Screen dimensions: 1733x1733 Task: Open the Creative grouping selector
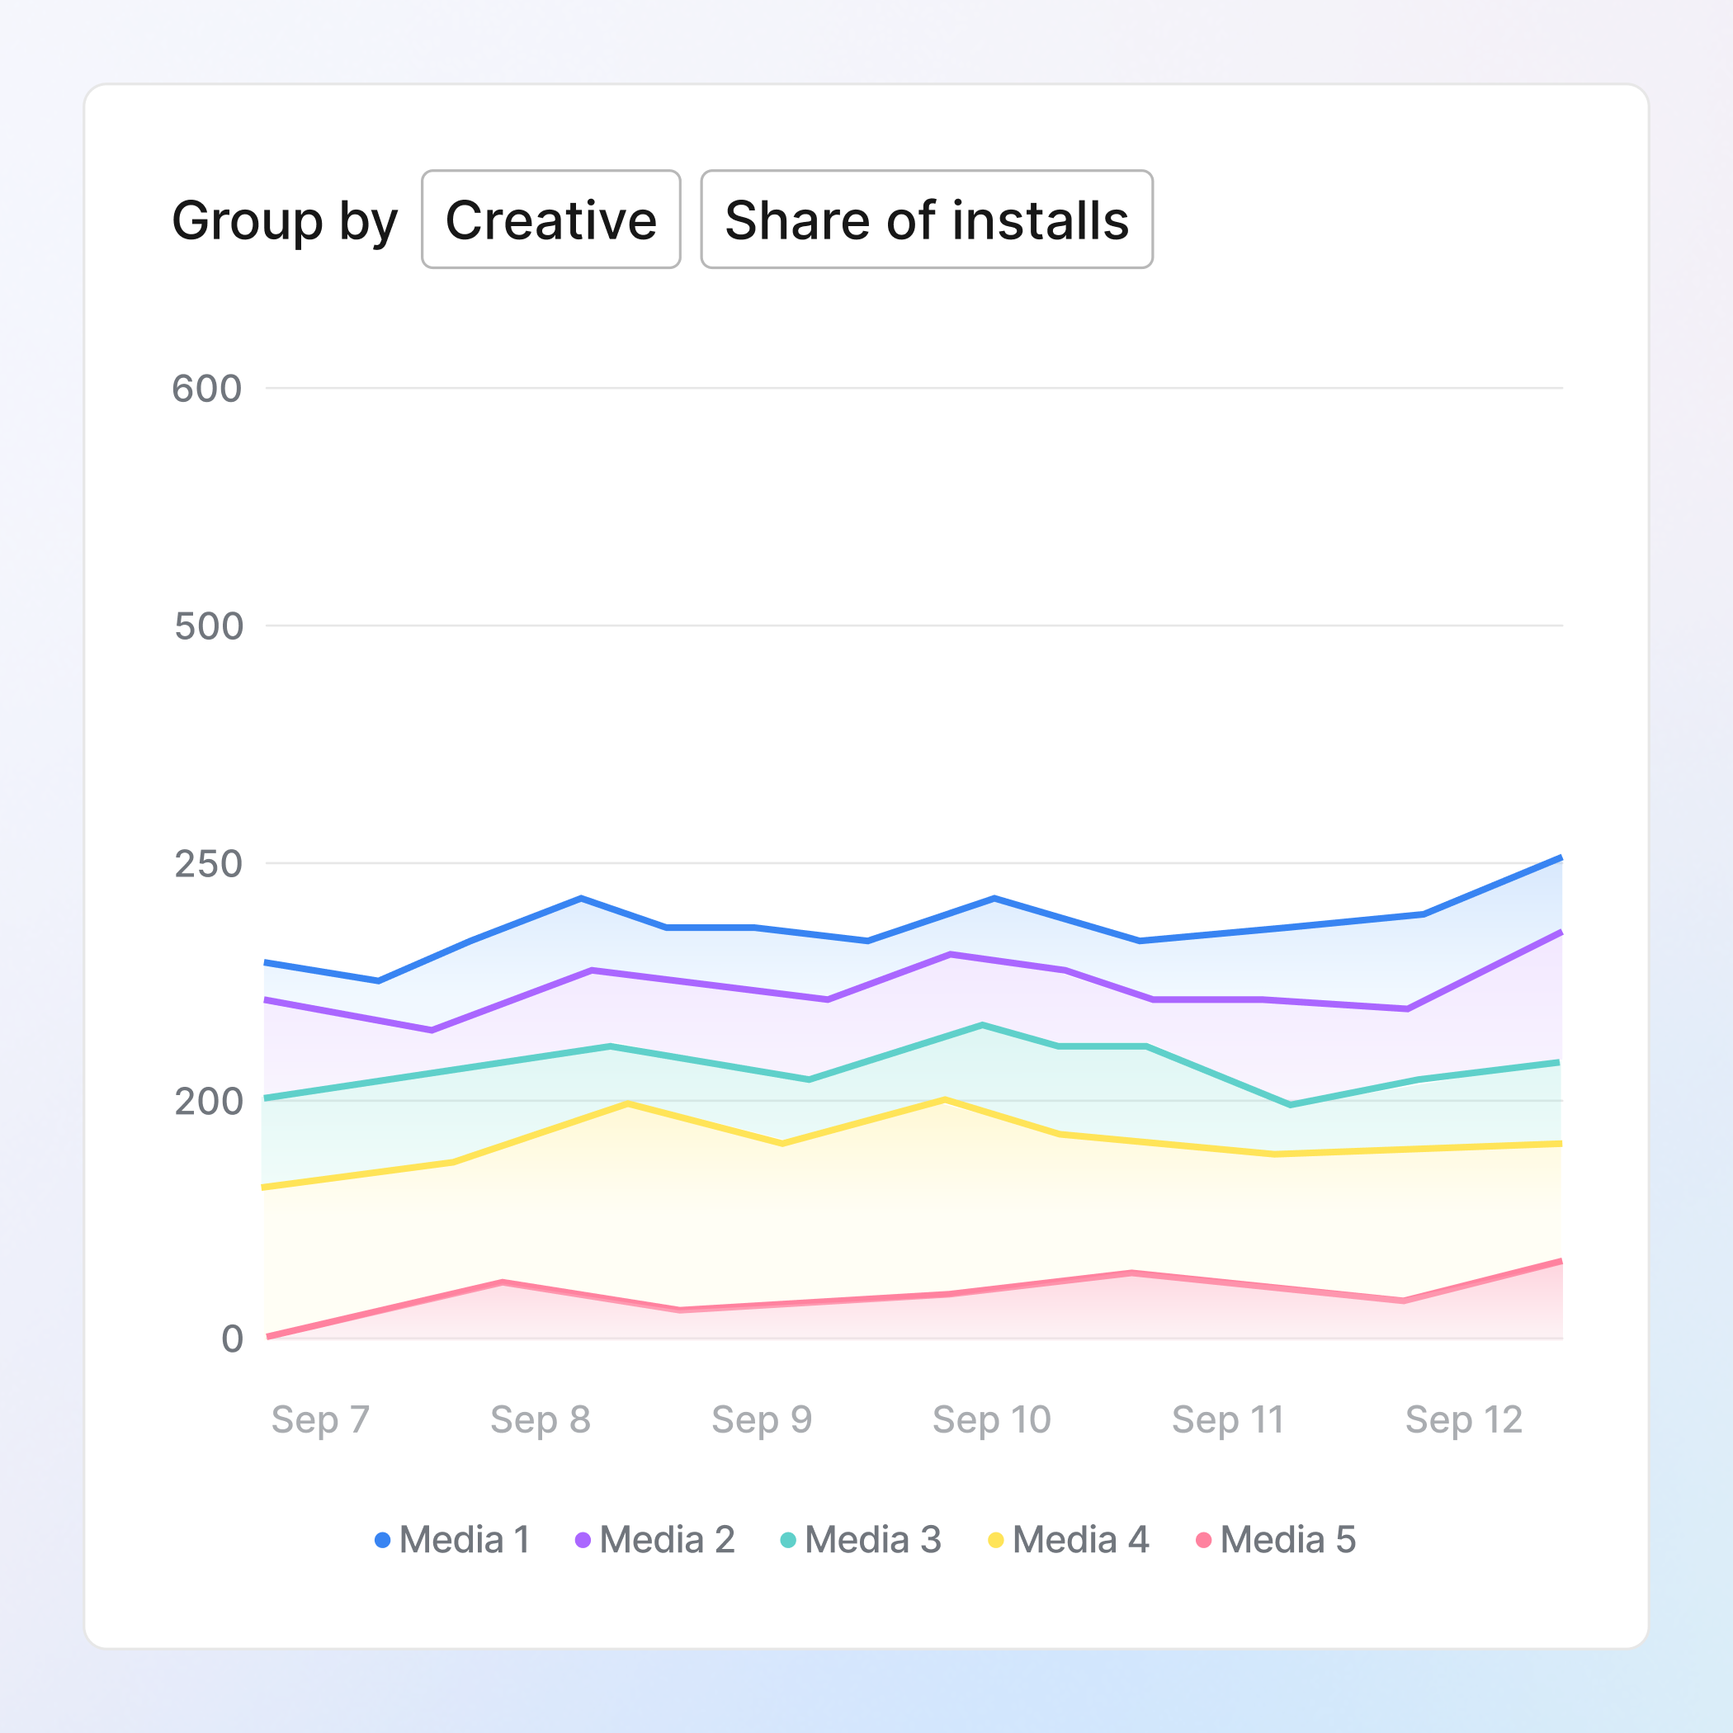550,219
